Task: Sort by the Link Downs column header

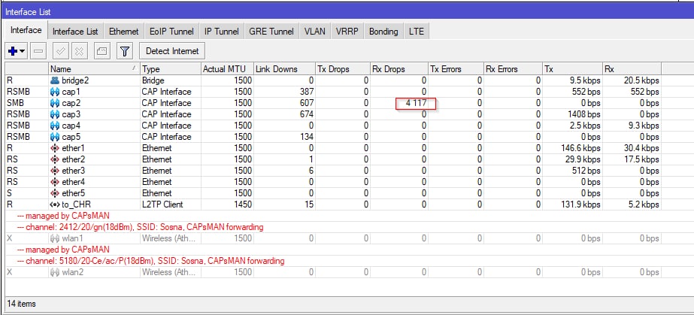Action: 284,69
